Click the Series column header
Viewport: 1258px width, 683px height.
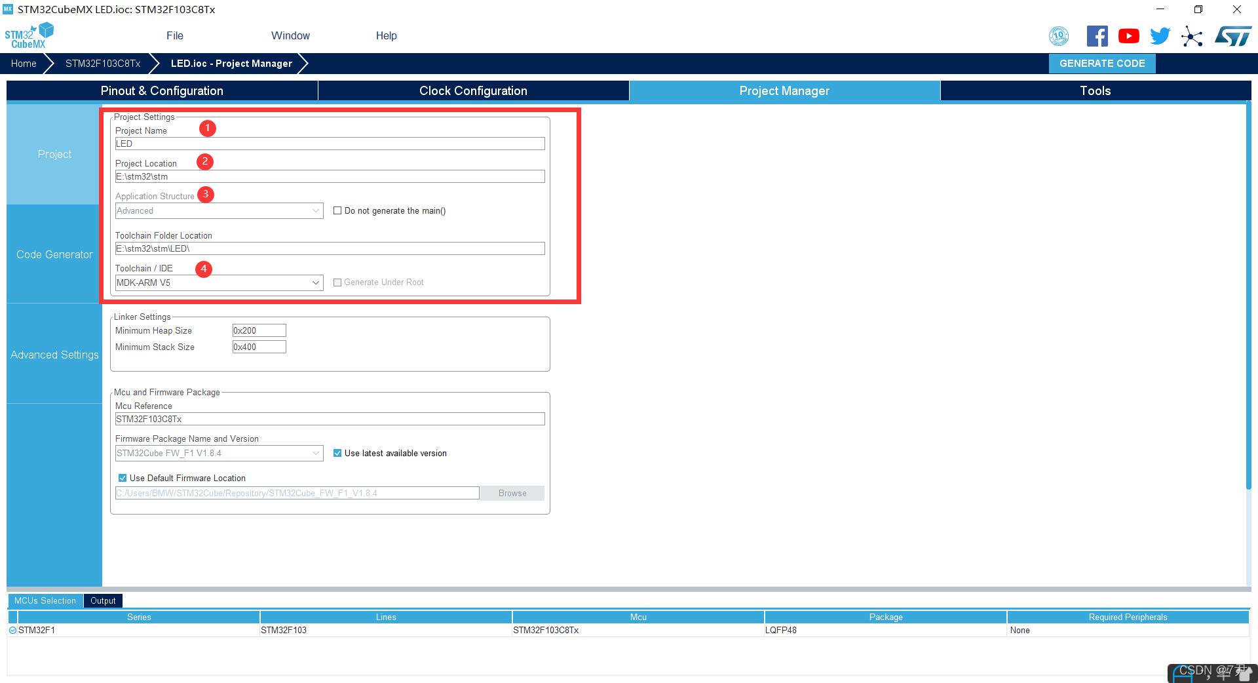139,617
